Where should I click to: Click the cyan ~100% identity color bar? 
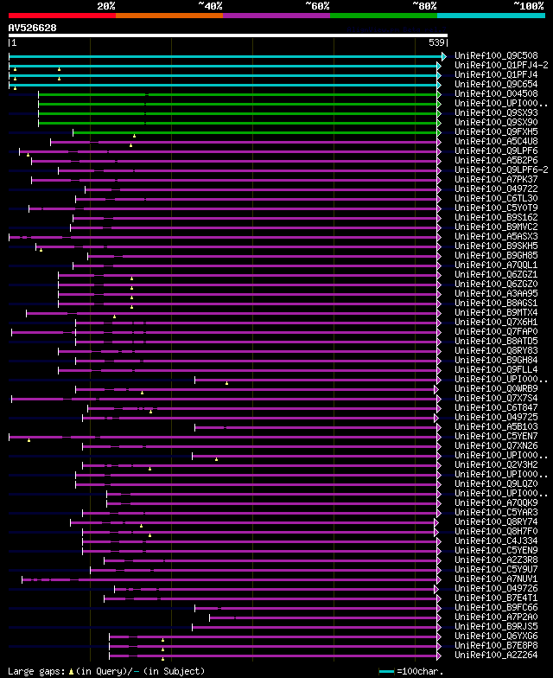pos(491,16)
